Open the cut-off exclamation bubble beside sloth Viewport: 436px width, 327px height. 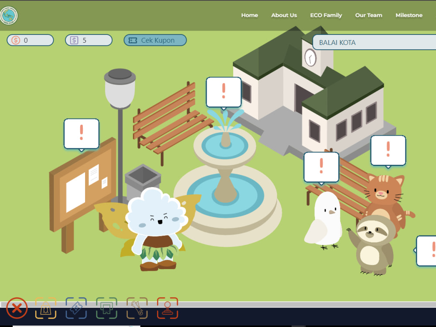point(426,251)
